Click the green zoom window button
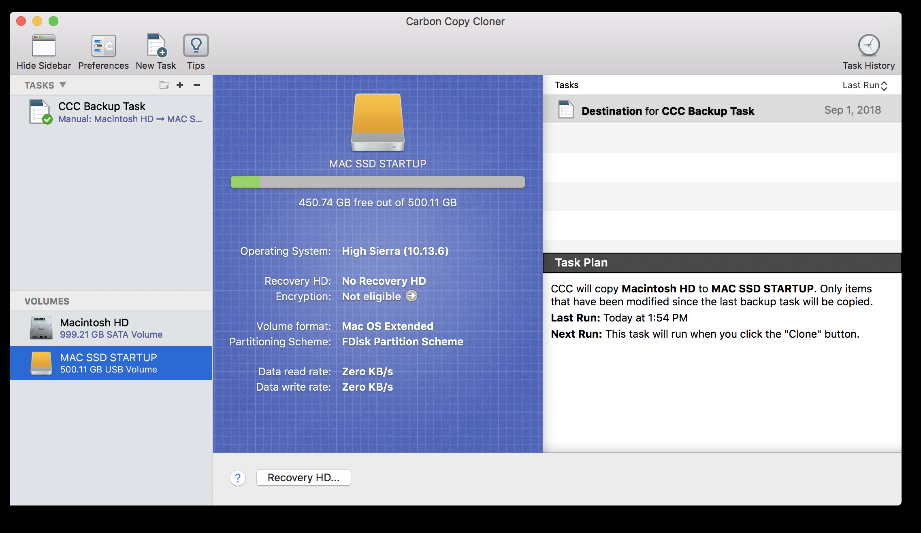Image resolution: width=921 pixels, height=533 pixels. click(53, 21)
